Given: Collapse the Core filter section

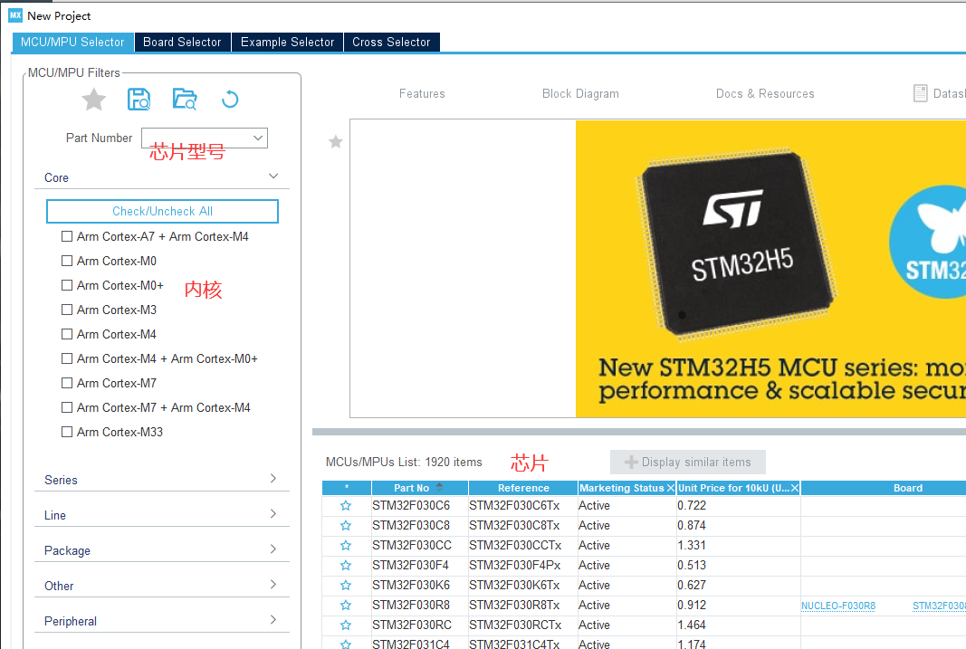Looking at the screenshot, I should click(273, 176).
